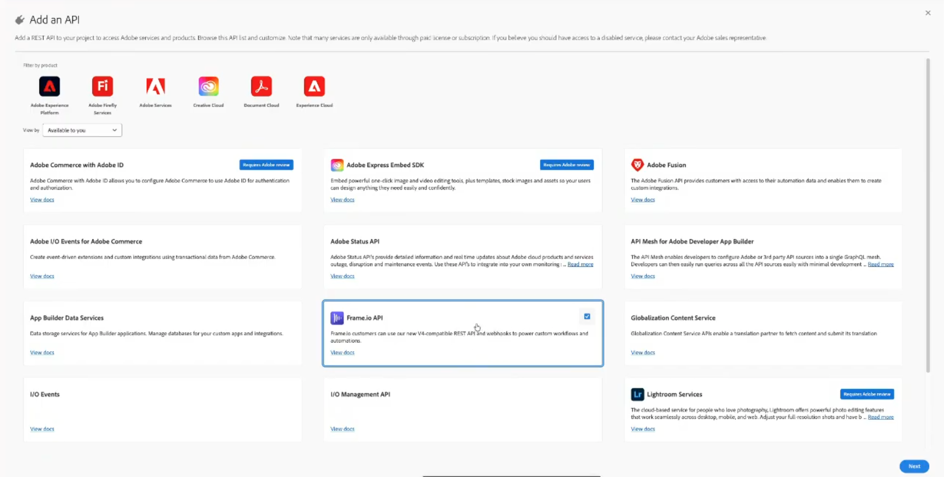Viewport: 944px width, 477px height.
Task: Select the Adobe Status API card title
Action: [x=355, y=242]
